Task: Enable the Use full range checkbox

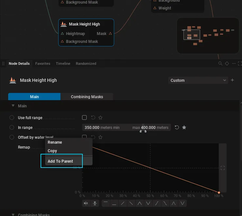Action: tap(84, 117)
